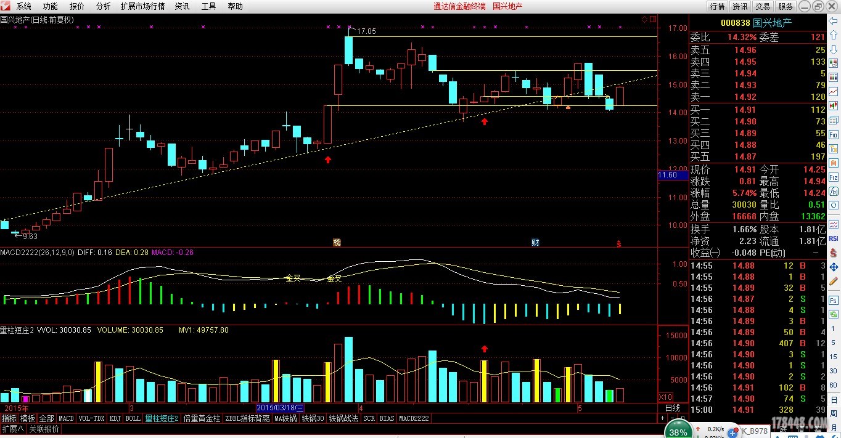841x438 pixels.
Task: Open the 报价 menu
Action: (x=77, y=6)
